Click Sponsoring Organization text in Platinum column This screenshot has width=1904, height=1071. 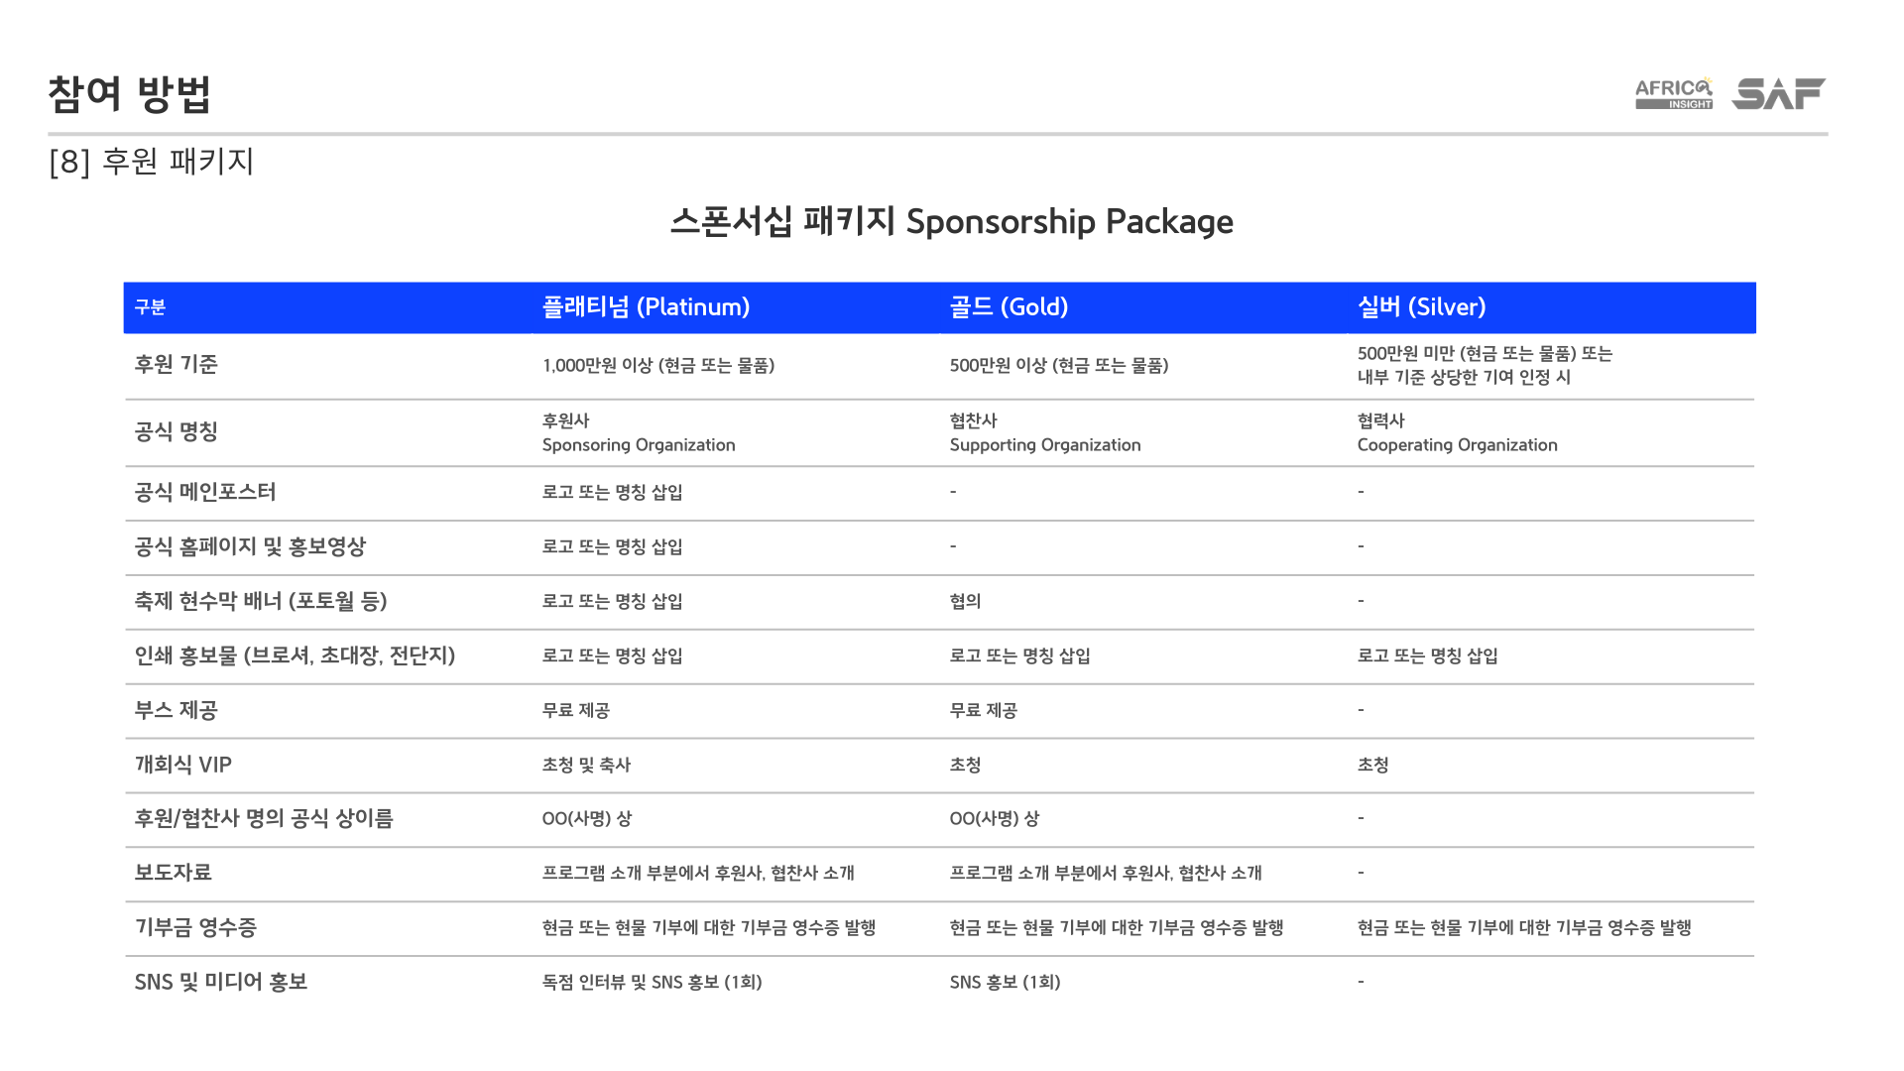639,445
